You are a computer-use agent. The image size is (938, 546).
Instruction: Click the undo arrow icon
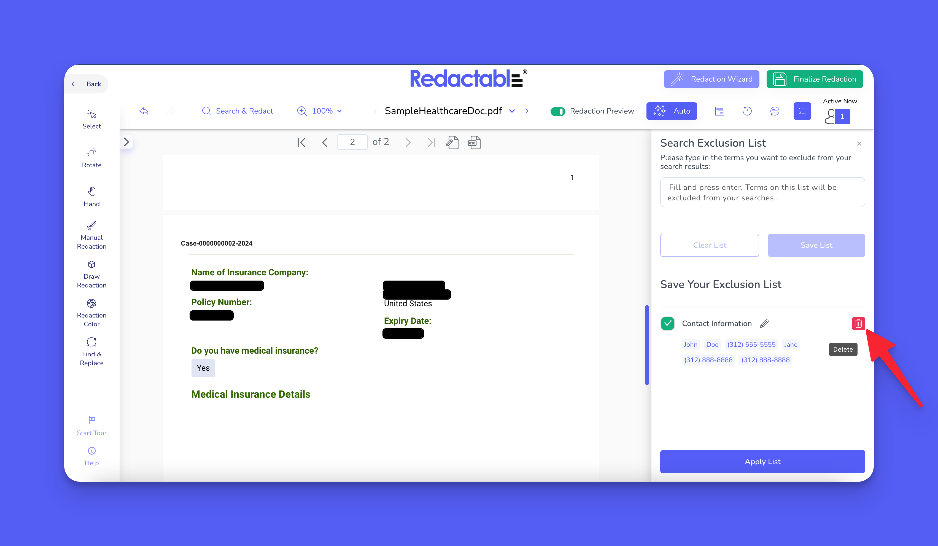pyautogui.click(x=144, y=111)
